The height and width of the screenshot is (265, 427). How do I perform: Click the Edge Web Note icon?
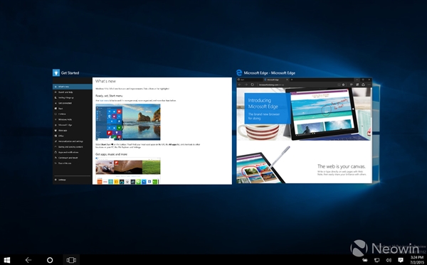(357, 85)
